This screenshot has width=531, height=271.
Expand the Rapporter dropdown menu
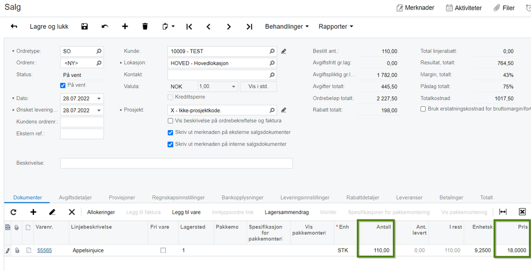(335, 27)
